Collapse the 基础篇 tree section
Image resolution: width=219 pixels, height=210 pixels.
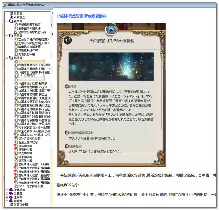[x=7, y=21]
